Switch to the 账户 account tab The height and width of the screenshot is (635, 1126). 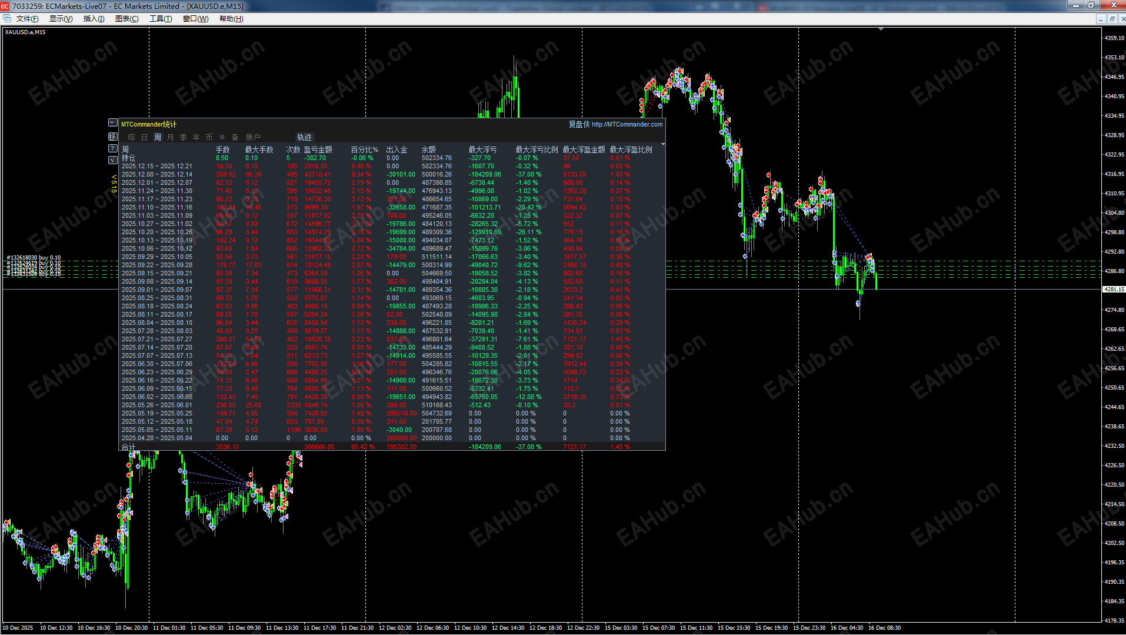253,137
